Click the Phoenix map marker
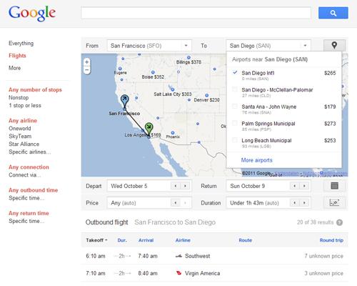This screenshot has width=357, height=286. [x=173, y=133]
